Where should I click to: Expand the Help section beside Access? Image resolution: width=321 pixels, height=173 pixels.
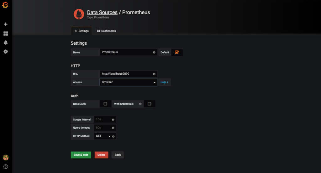coord(164,82)
